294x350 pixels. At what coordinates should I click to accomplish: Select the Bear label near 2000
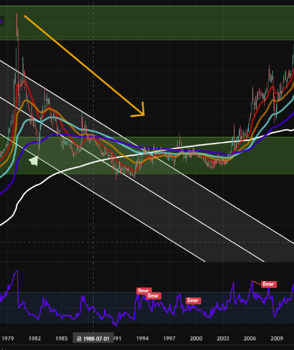click(x=193, y=301)
